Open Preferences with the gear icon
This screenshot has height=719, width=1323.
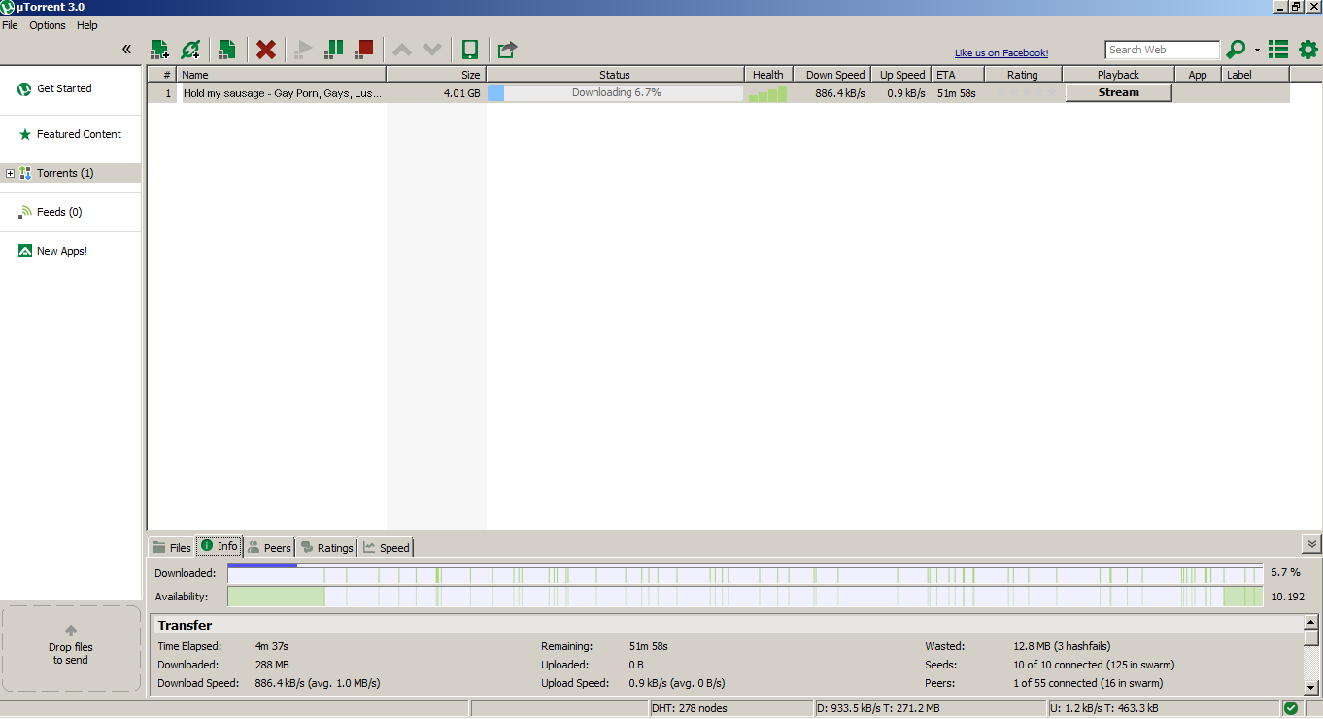[1308, 50]
